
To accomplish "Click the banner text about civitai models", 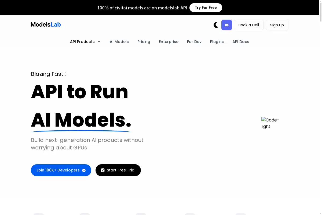I will [142, 8].
